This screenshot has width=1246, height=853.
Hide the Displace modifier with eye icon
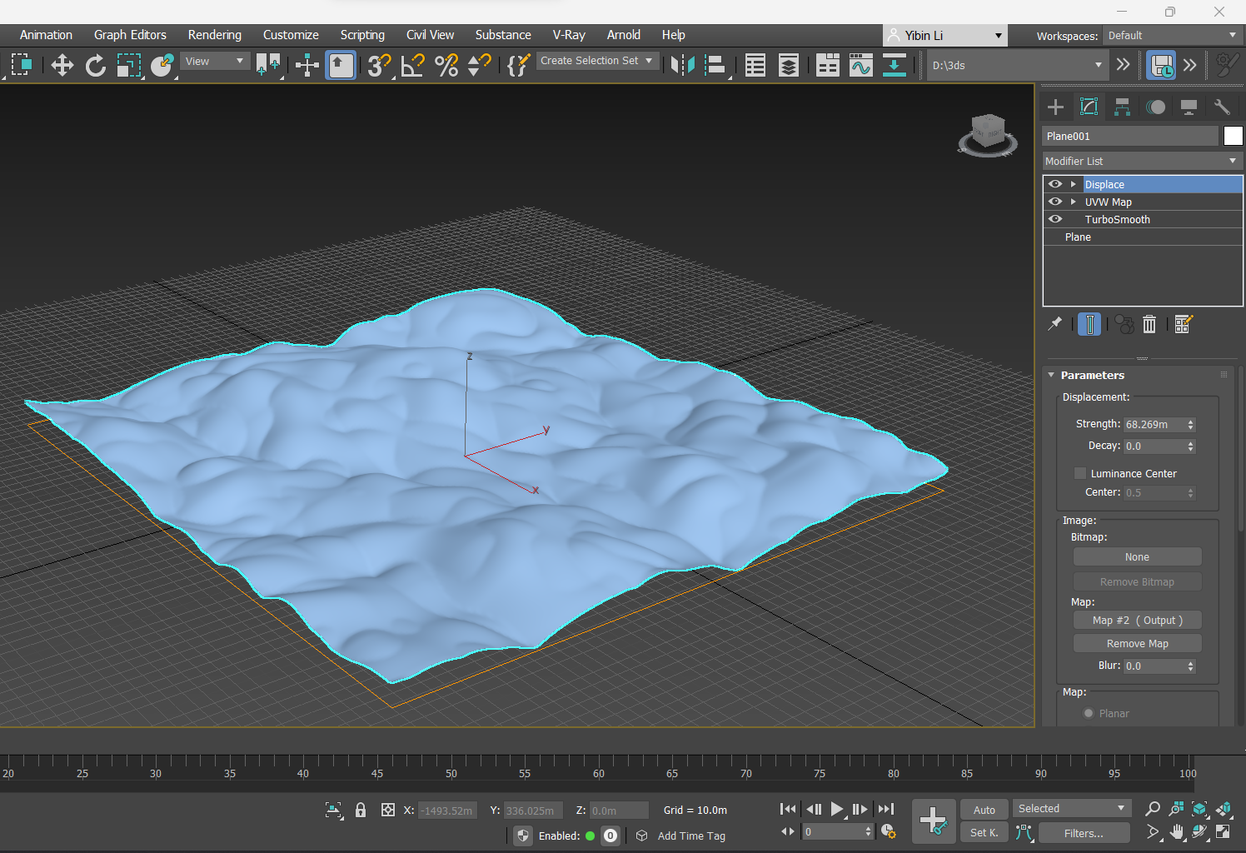[x=1055, y=184]
